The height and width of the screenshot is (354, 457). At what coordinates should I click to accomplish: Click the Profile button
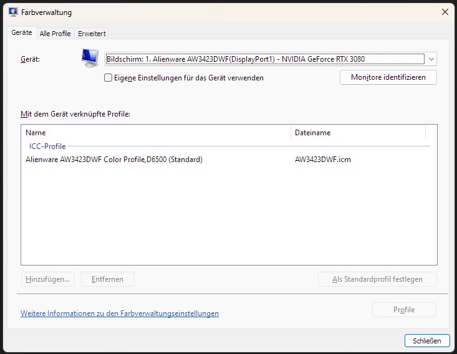(x=404, y=310)
